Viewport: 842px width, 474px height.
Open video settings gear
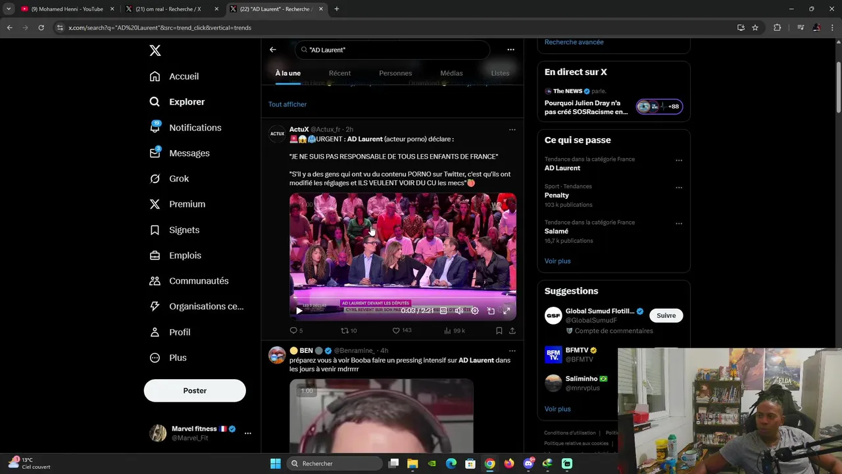[475, 311]
